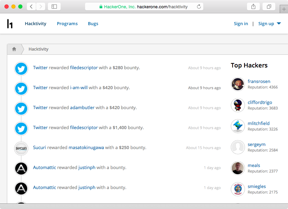
Task: Open smiegles' avatar image
Action: [x=238, y=189]
